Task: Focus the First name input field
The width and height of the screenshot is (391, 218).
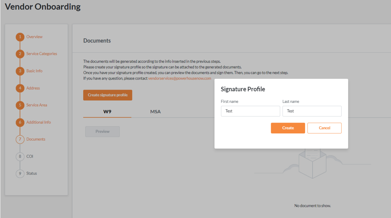Action: (x=250, y=111)
